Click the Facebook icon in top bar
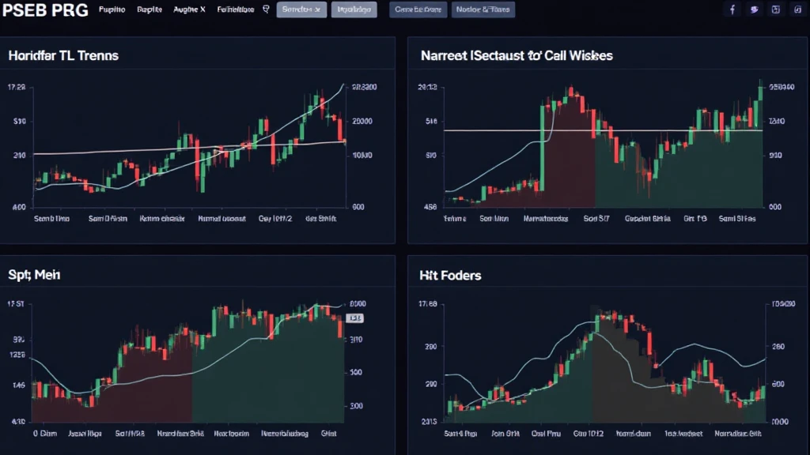This screenshot has height=455, width=810. [x=732, y=9]
